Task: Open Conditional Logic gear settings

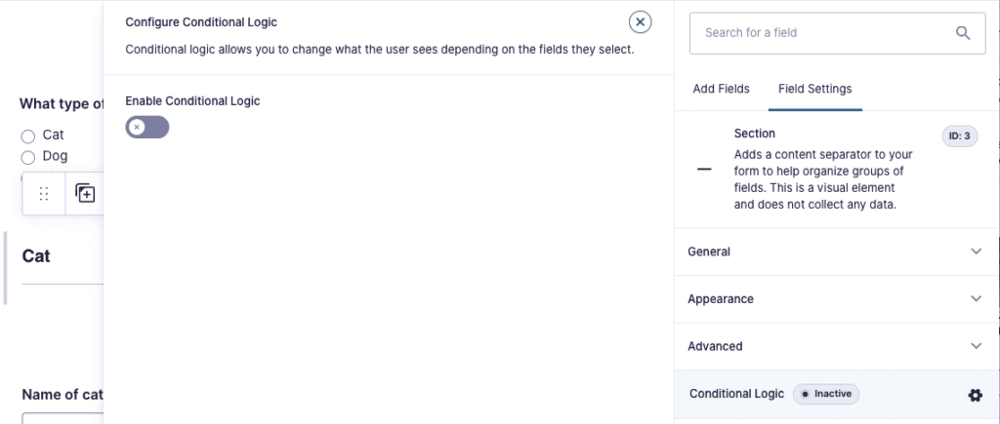Action: click(x=976, y=395)
